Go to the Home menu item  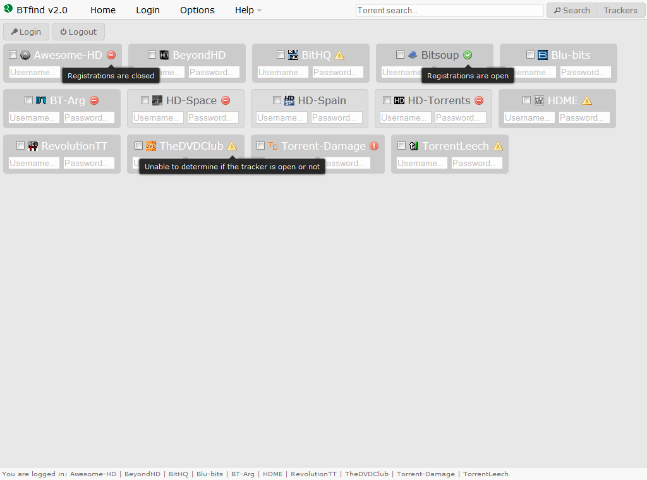click(103, 10)
